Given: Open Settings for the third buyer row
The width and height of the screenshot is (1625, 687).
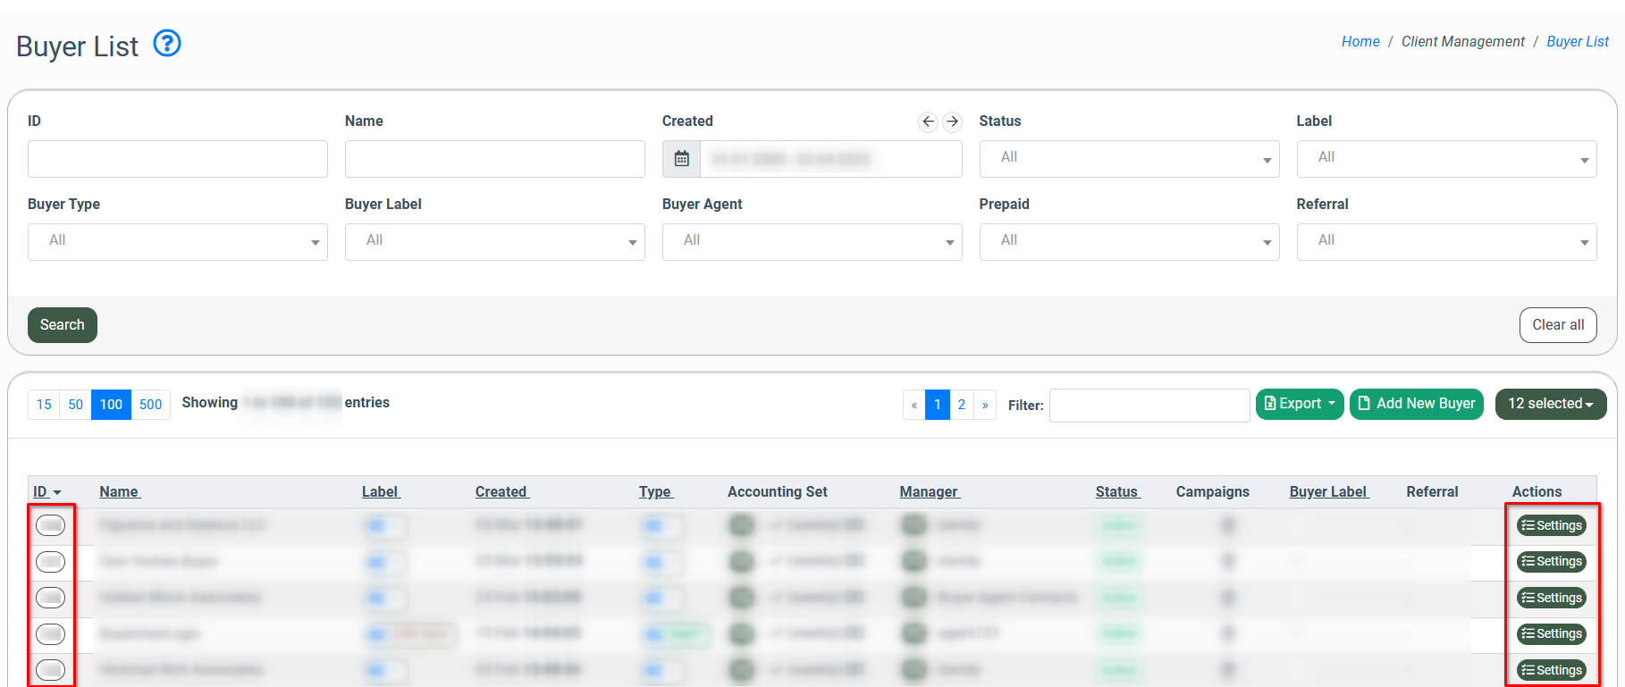Looking at the screenshot, I should tap(1551, 598).
